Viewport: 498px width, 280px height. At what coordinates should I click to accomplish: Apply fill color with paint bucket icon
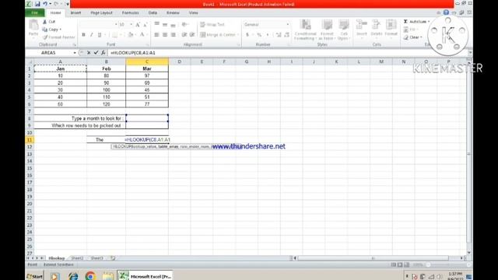pos(131,34)
